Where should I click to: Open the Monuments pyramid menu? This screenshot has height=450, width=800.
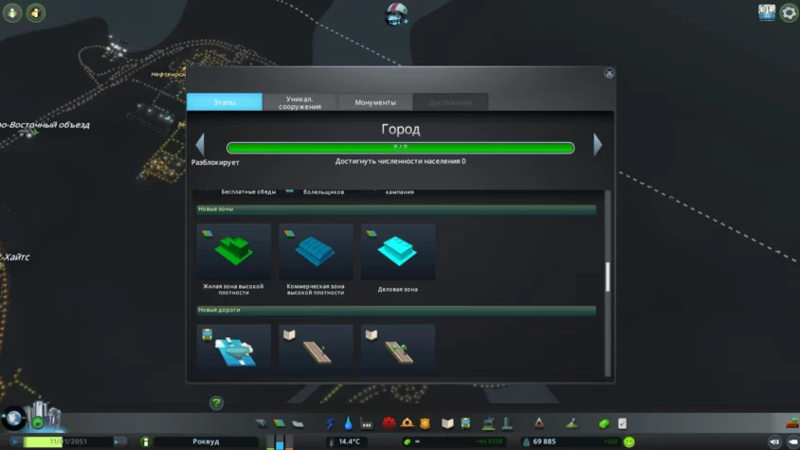pyautogui.click(x=538, y=423)
